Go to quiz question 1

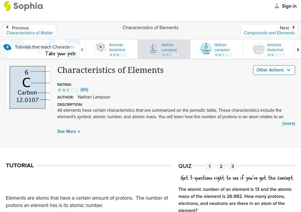[210, 166]
